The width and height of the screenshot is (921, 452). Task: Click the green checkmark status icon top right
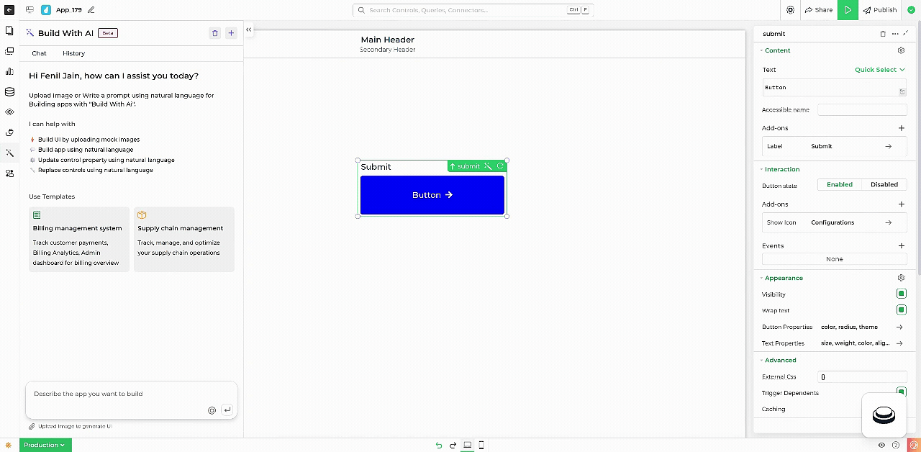(912, 10)
